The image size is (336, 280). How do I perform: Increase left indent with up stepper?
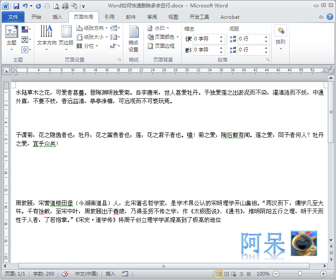coord(221,37)
